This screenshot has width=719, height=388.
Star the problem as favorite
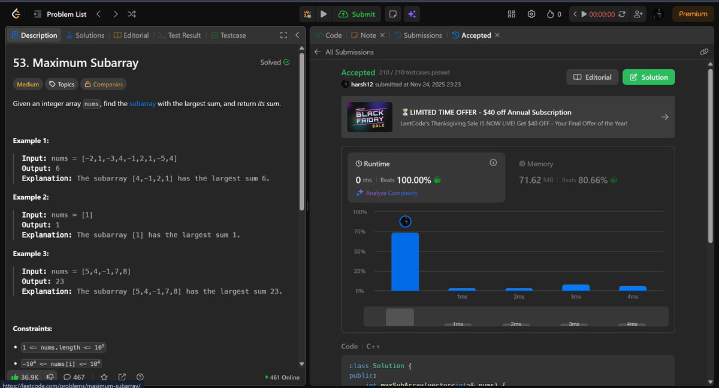pyautogui.click(x=104, y=377)
